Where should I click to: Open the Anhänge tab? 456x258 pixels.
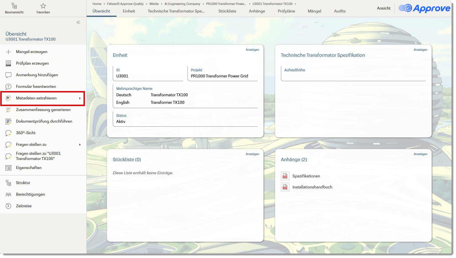[x=257, y=11]
